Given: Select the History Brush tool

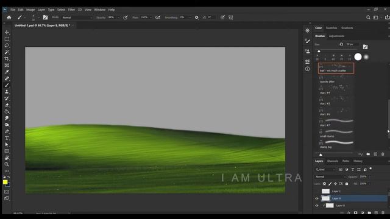Looking at the screenshot, I should click(x=7, y=99).
